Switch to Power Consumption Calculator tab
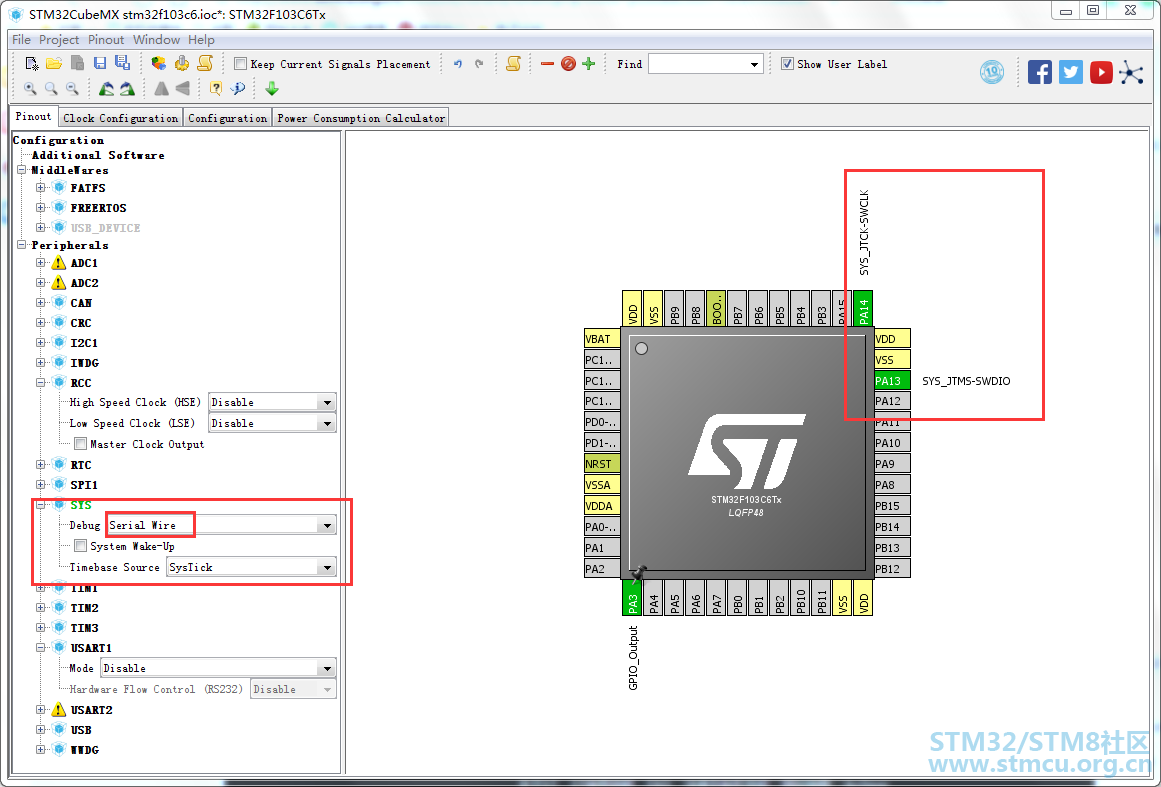Viewport: 1161px width, 787px height. coord(361,118)
